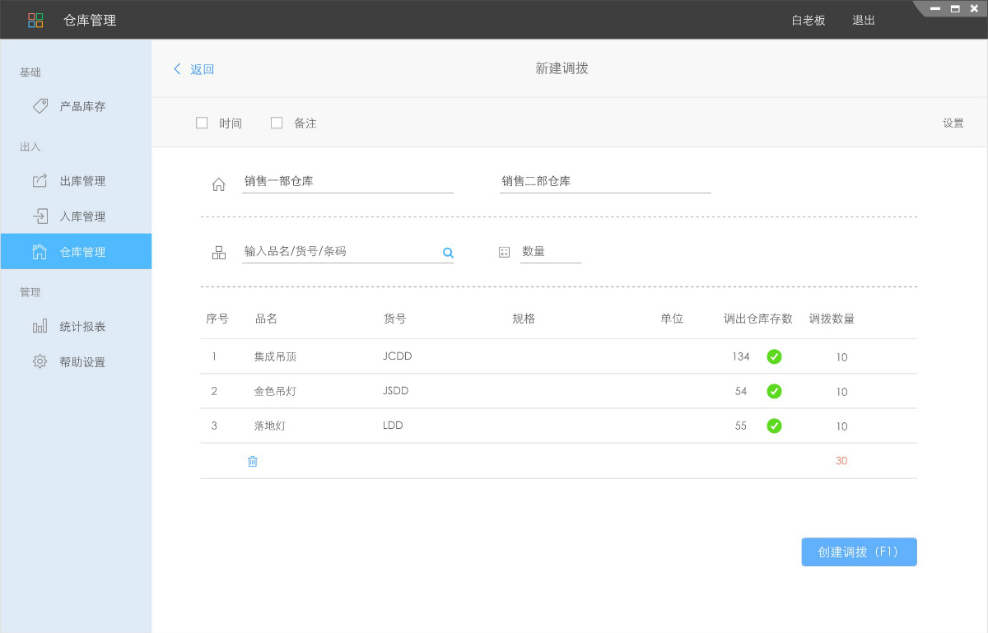Image resolution: width=988 pixels, height=633 pixels.
Task: Click the help settings gear icon
Action: 40,361
